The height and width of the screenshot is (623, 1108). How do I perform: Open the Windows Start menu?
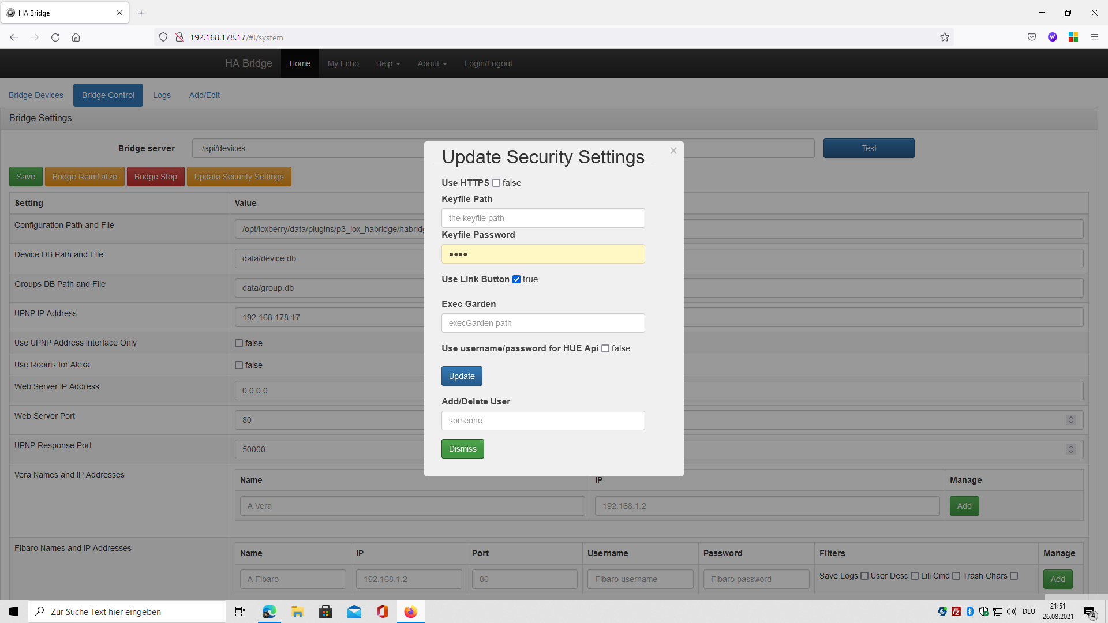[x=14, y=611]
